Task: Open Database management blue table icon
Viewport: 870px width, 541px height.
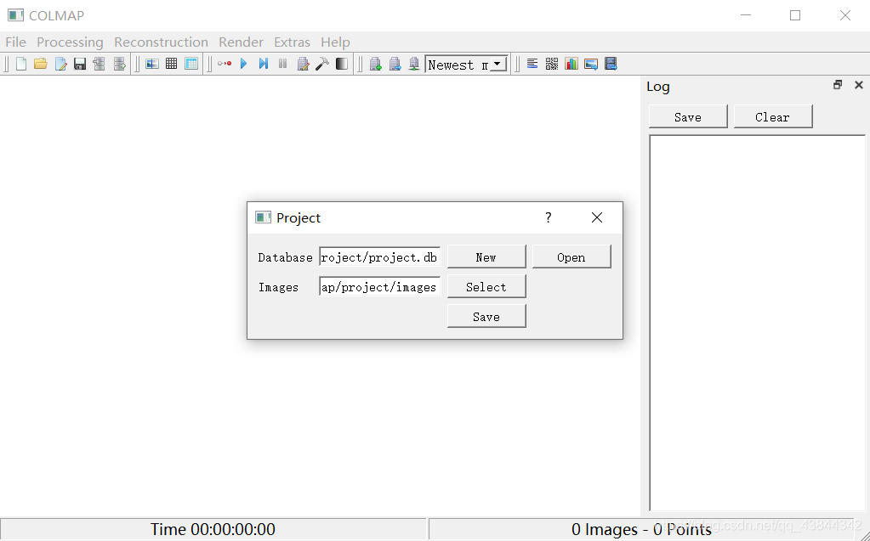Action: [191, 64]
